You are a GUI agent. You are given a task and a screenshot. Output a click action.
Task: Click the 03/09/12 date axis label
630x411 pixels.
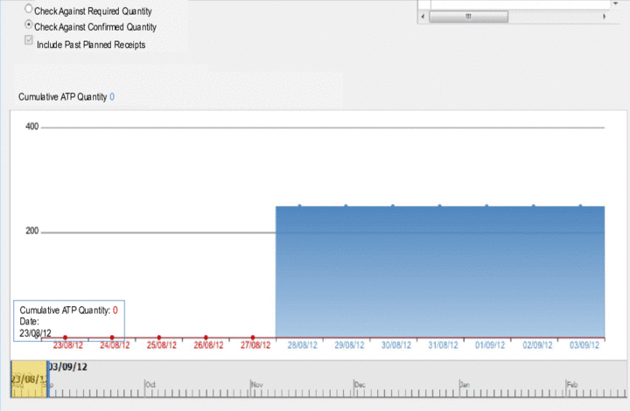point(584,345)
